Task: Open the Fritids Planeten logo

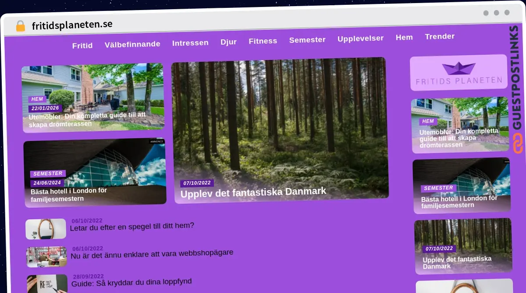Action: [458, 73]
